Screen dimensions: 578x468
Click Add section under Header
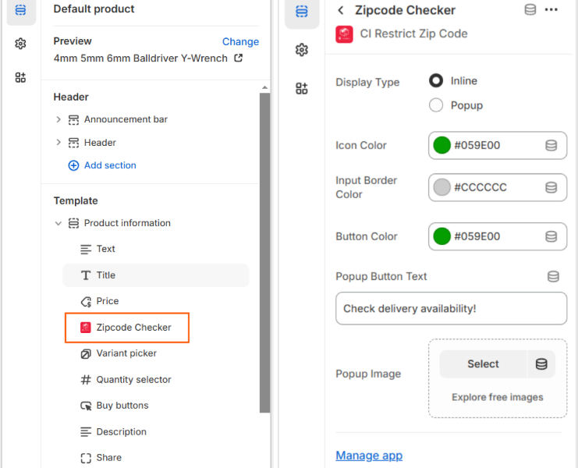pos(102,165)
